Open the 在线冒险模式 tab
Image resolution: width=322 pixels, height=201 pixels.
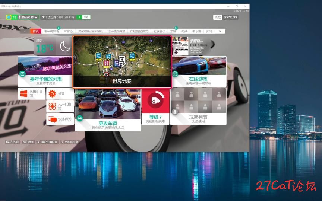click(x=139, y=31)
